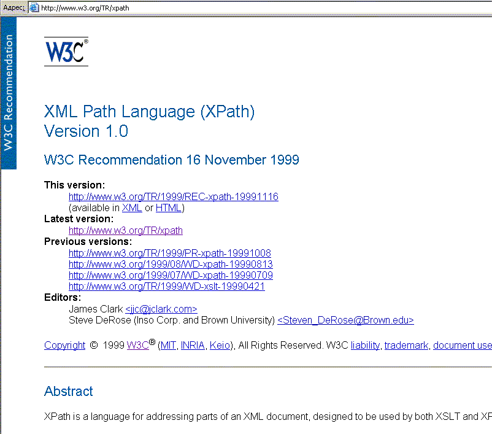Click Steven_DeRose@Brown.edu email link
Viewport: 492px width, 434px height.
coord(345,320)
